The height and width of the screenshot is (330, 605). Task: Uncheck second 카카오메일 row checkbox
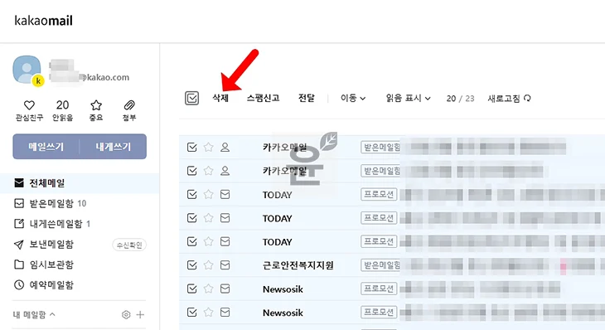click(x=191, y=171)
